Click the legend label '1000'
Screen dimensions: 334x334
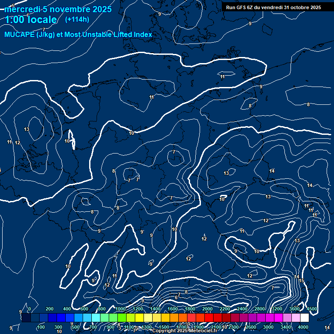pos(120,309)
